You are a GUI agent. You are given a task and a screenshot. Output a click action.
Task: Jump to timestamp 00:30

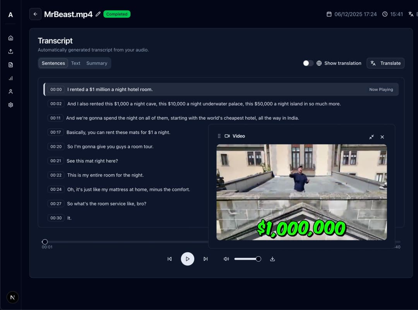click(x=56, y=218)
